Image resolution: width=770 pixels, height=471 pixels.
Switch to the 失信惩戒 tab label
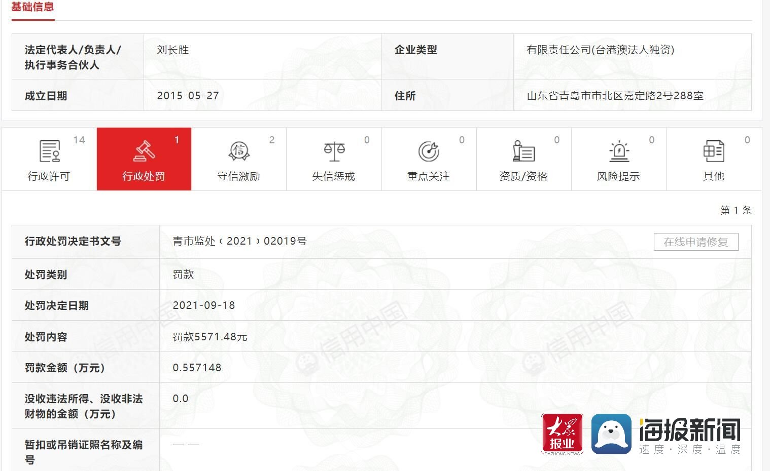coord(334,176)
